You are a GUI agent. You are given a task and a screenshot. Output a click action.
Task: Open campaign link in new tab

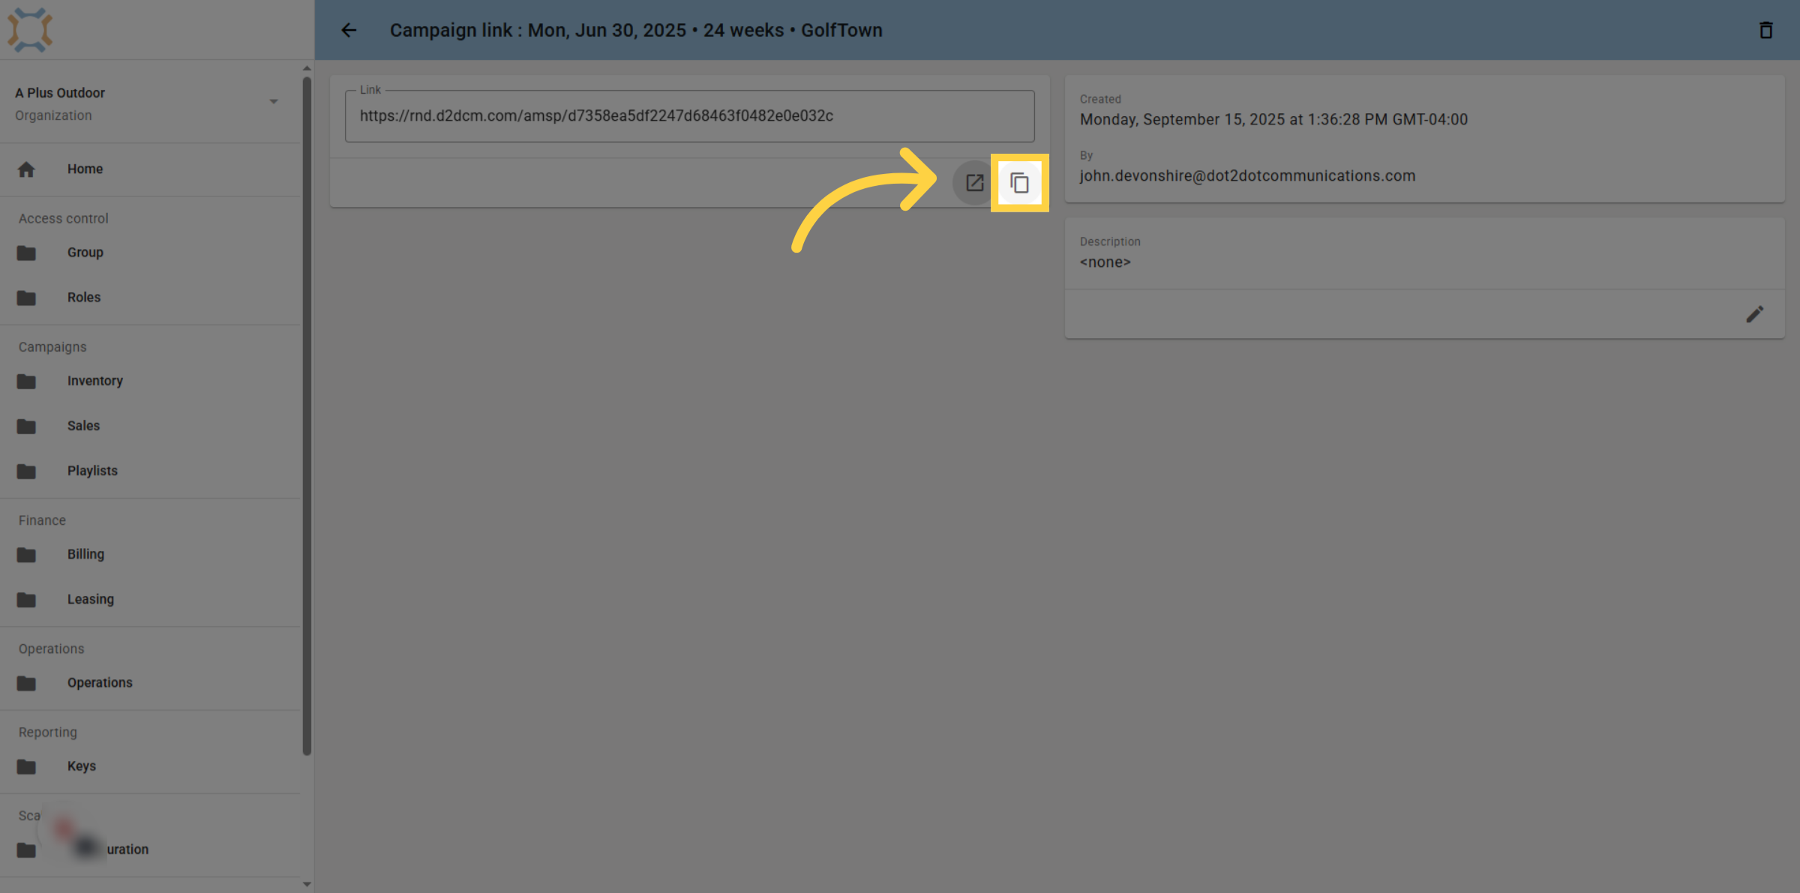(x=974, y=183)
